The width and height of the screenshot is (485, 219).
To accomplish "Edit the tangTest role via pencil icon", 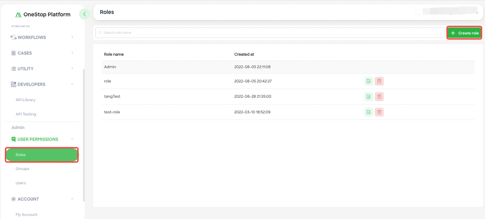I will tap(368, 96).
